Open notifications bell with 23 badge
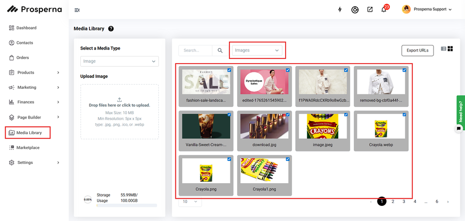 (384, 9)
